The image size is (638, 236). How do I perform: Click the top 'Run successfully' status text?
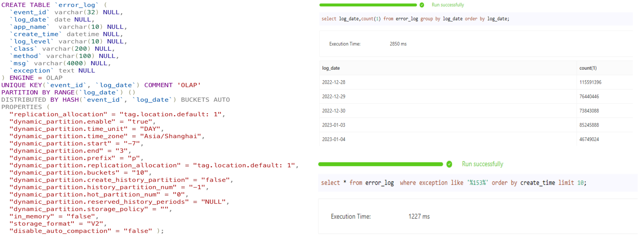[x=448, y=5]
